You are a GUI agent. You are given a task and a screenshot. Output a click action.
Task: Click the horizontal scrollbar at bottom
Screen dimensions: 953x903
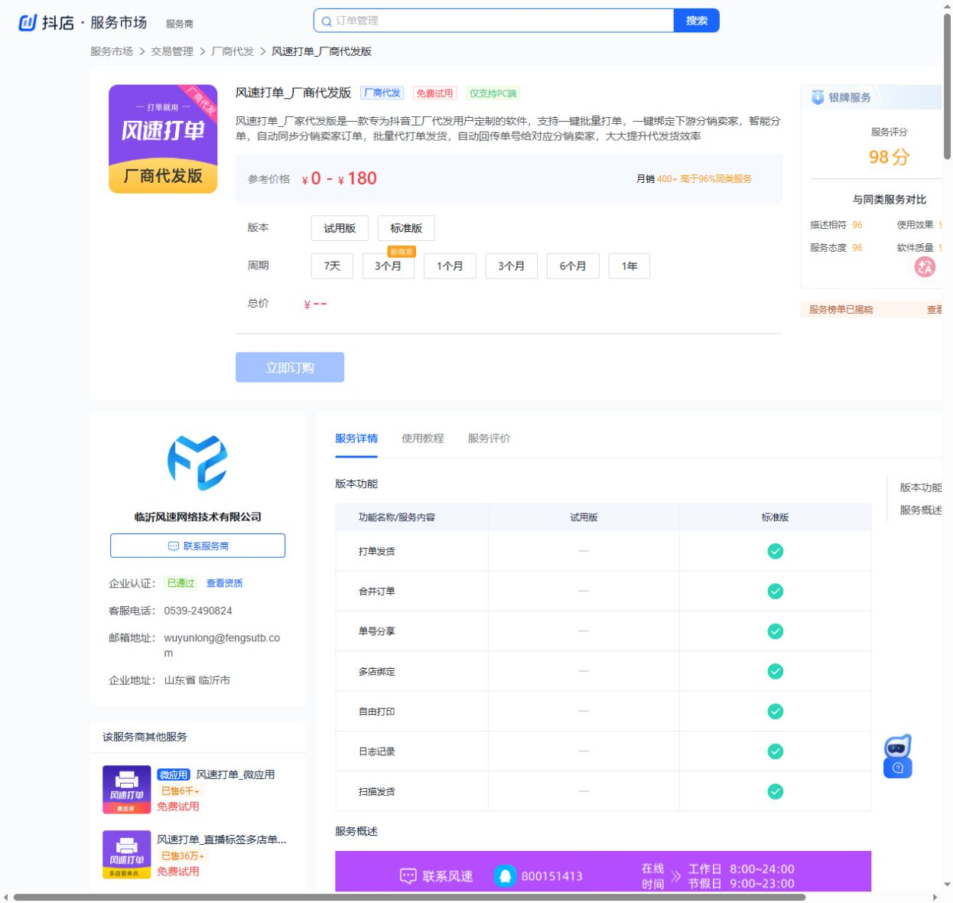coord(409,898)
